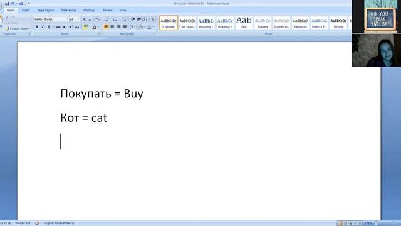Apply the Heading 2 style
This screenshot has width=401, height=226.
[225, 23]
